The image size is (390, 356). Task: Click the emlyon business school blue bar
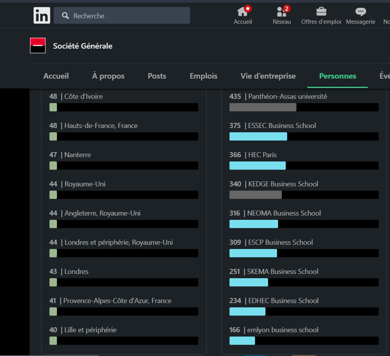[242, 341]
